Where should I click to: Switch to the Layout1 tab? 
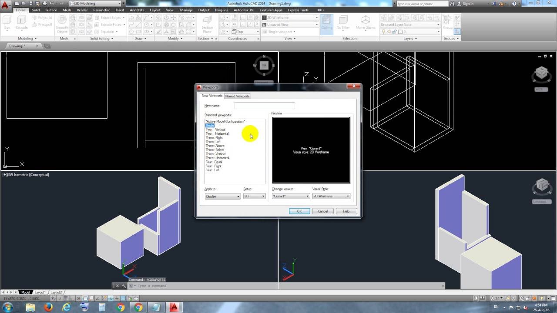tap(40, 293)
